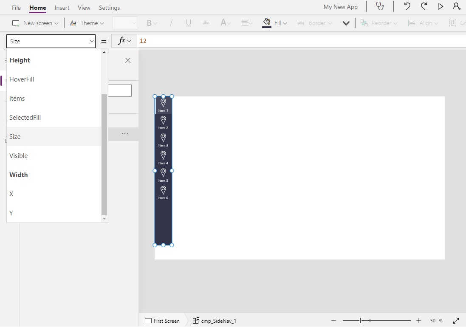Image resolution: width=466 pixels, height=327 pixels.
Task: Apply strikethrough formatting
Action: pos(206,23)
